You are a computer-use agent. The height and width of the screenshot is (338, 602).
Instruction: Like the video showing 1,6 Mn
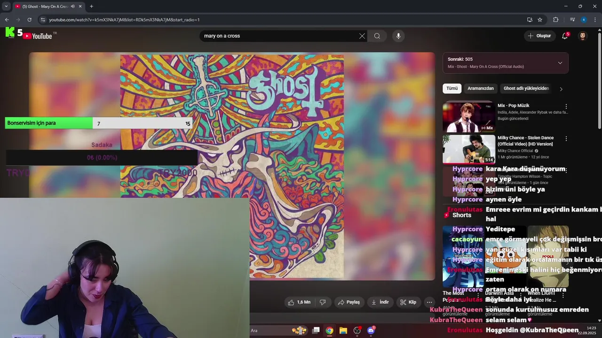click(x=299, y=302)
